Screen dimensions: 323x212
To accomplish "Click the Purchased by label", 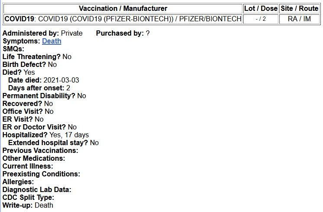I will pyautogui.click(x=120, y=33).
